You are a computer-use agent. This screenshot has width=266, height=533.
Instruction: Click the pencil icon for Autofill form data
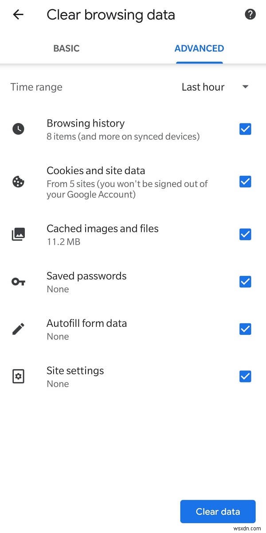point(18,329)
